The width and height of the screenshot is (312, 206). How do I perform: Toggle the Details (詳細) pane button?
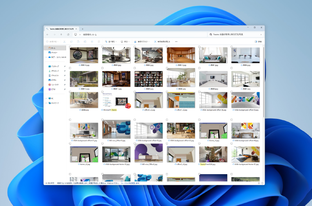pyautogui.click(x=258, y=42)
